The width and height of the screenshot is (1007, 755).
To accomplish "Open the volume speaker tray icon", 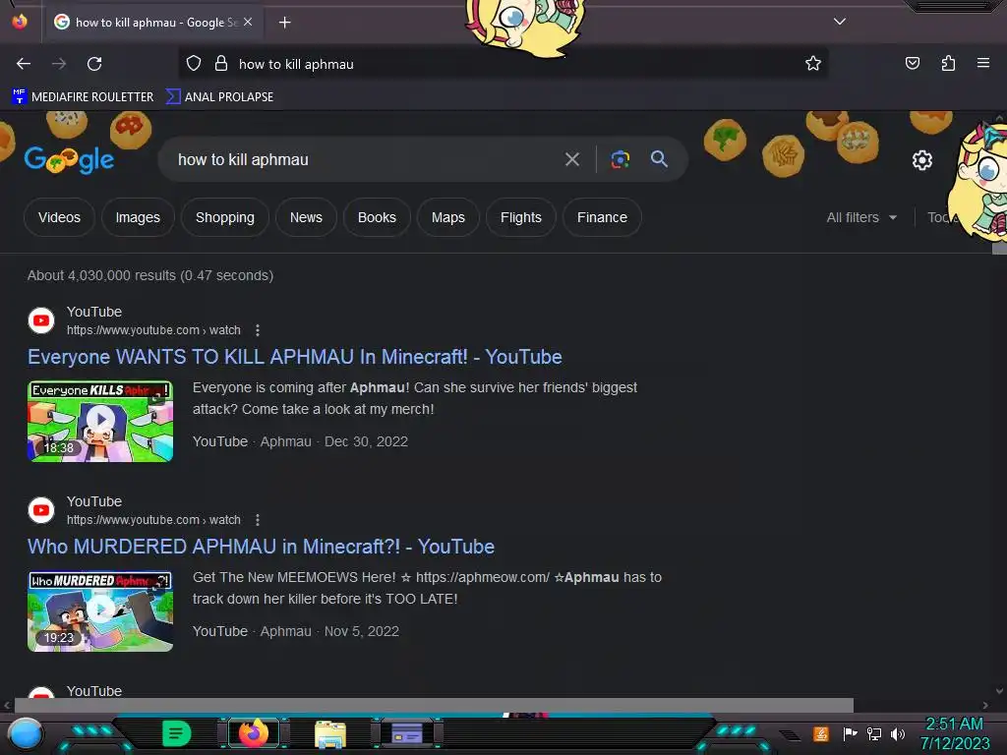I will coord(897,733).
